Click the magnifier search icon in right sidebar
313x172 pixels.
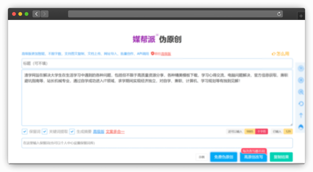point(301,92)
